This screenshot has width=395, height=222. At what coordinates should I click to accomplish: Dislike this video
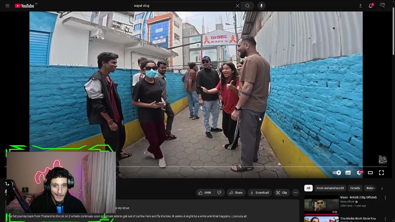coord(219,193)
